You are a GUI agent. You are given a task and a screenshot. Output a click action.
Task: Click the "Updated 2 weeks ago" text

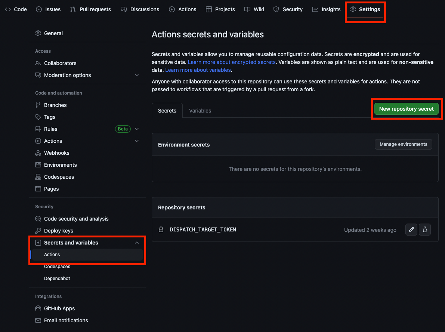tap(370, 230)
